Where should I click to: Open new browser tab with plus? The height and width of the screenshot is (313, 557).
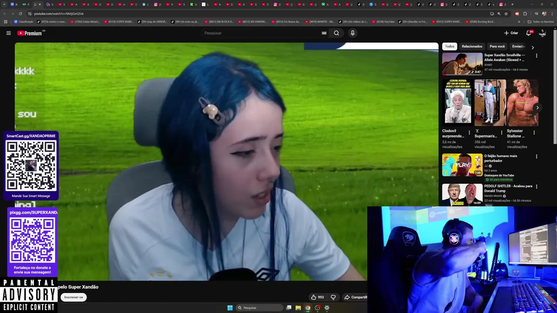512,4
